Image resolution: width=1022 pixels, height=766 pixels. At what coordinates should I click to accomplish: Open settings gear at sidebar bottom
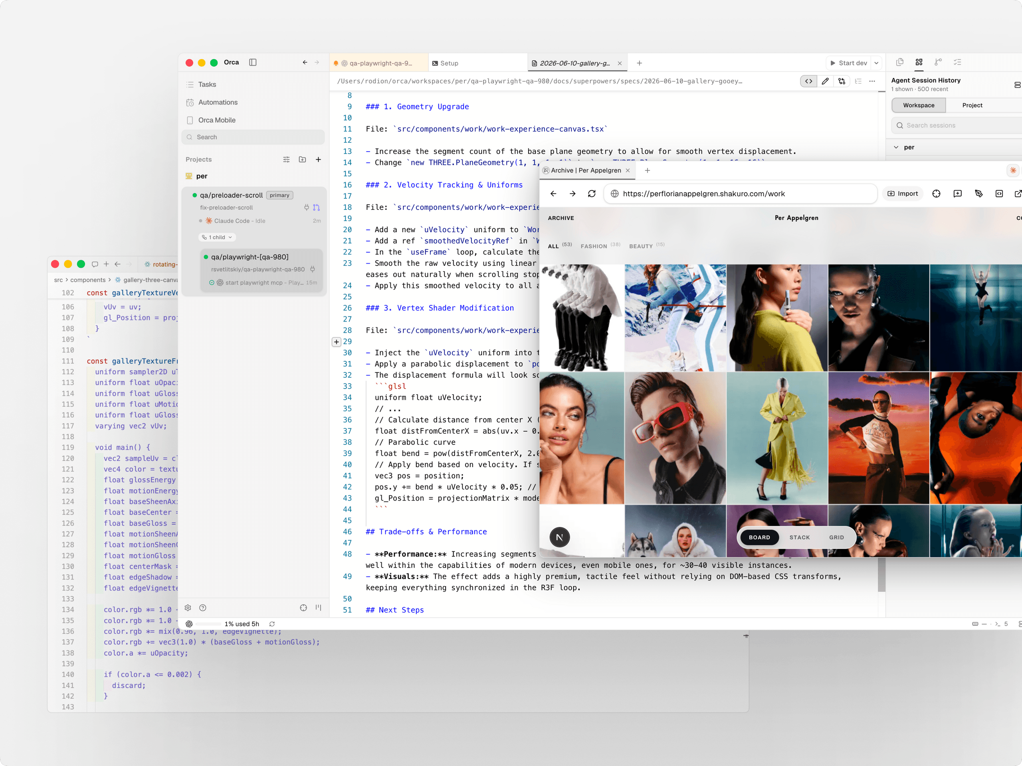[188, 608]
